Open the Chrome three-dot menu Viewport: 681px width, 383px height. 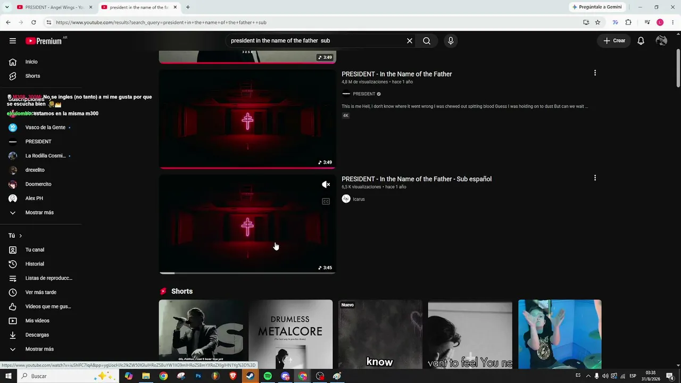pos(672,22)
